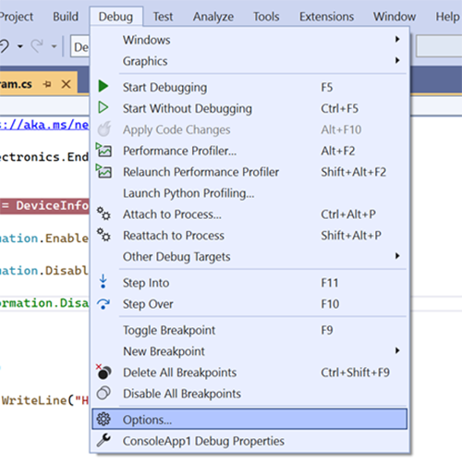Select Performance Profiler... entry

(249, 151)
